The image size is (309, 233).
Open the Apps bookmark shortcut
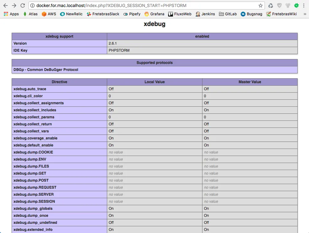click(x=11, y=14)
